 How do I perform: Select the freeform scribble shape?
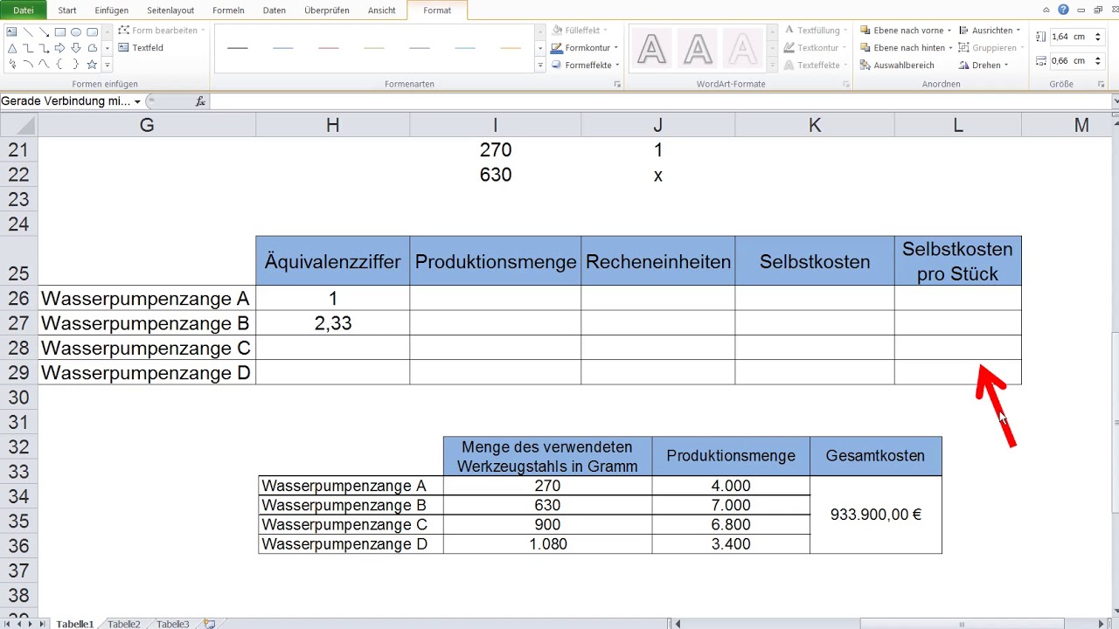(x=12, y=65)
